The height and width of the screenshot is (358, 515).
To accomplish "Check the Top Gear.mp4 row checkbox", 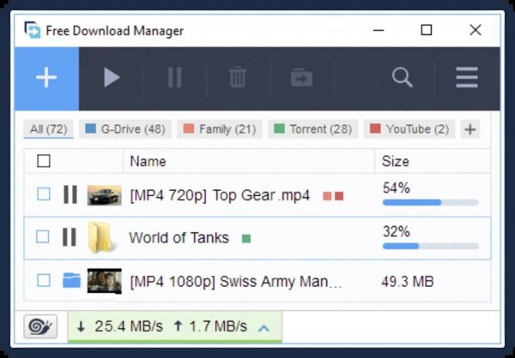I will 44,194.
